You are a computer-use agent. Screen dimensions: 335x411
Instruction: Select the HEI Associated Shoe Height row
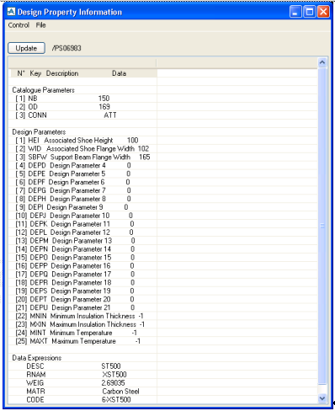[82, 141]
